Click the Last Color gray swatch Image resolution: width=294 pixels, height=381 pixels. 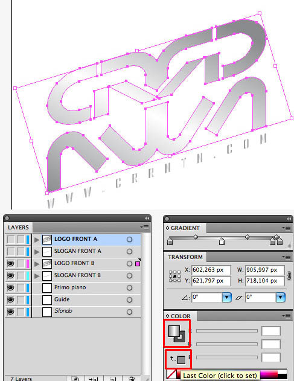[181, 360]
